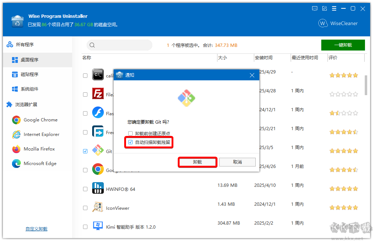Screen dimensions: 373x241
Task: Click the Git logo inside the notification dialog
Action: (186, 98)
